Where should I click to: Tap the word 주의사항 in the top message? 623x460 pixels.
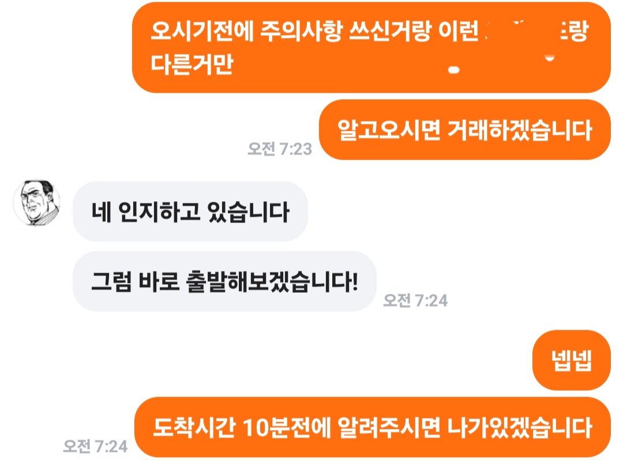[301, 31]
